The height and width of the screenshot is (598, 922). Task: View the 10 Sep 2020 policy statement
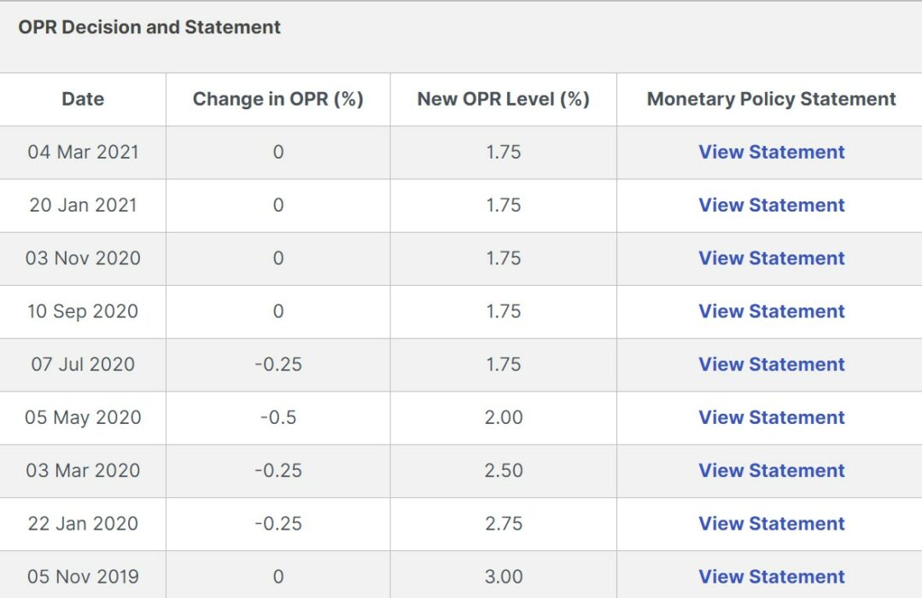(x=771, y=311)
